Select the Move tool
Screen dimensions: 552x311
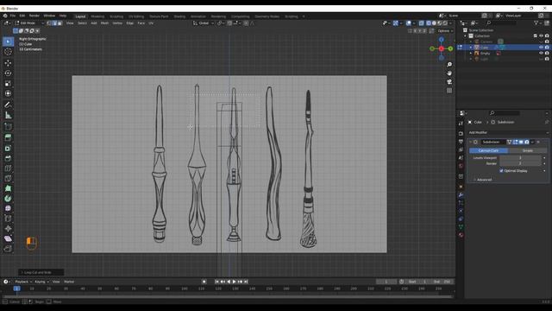[8, 63]
